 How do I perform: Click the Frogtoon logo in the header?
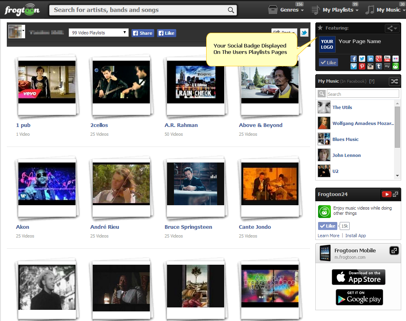(x=22, y=10)
